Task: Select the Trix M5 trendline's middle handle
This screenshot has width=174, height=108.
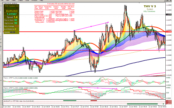Action: (x=98, y=88)
